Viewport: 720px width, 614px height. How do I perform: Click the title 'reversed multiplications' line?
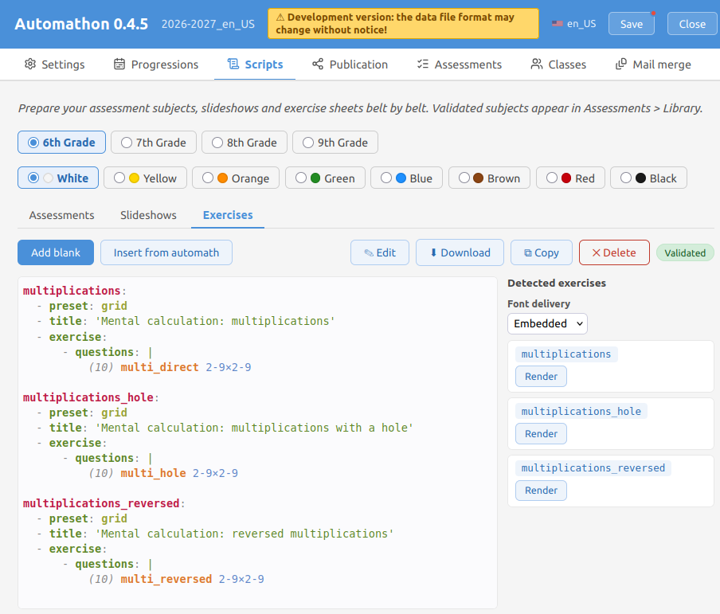point(215,534)
